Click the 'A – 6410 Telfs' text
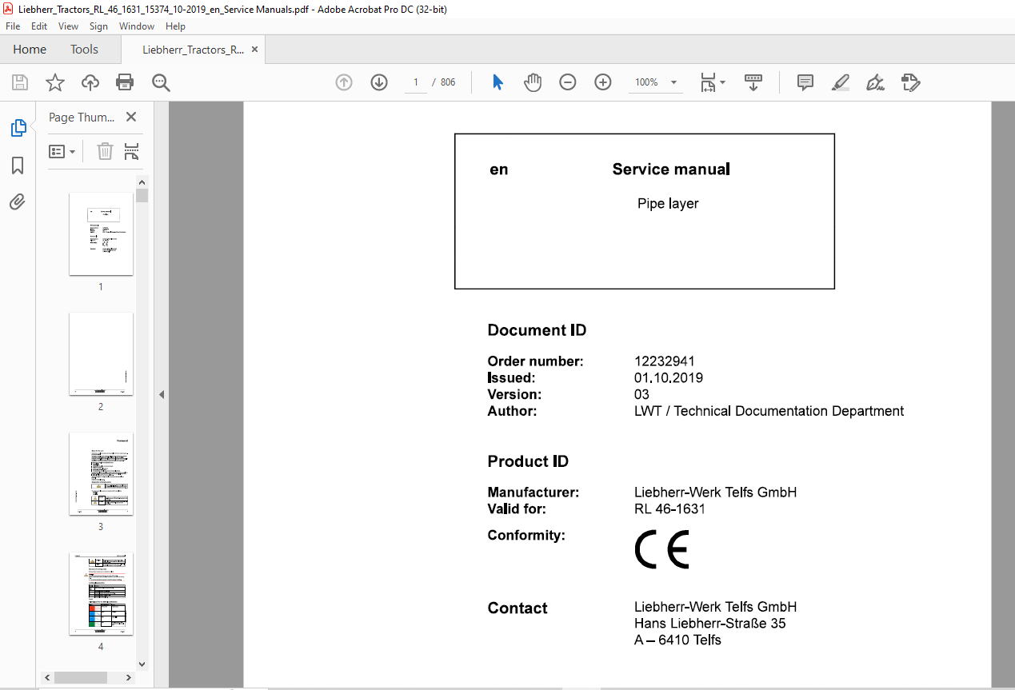1015x690 pixels. pyautogui.click(x=677, y=640)
